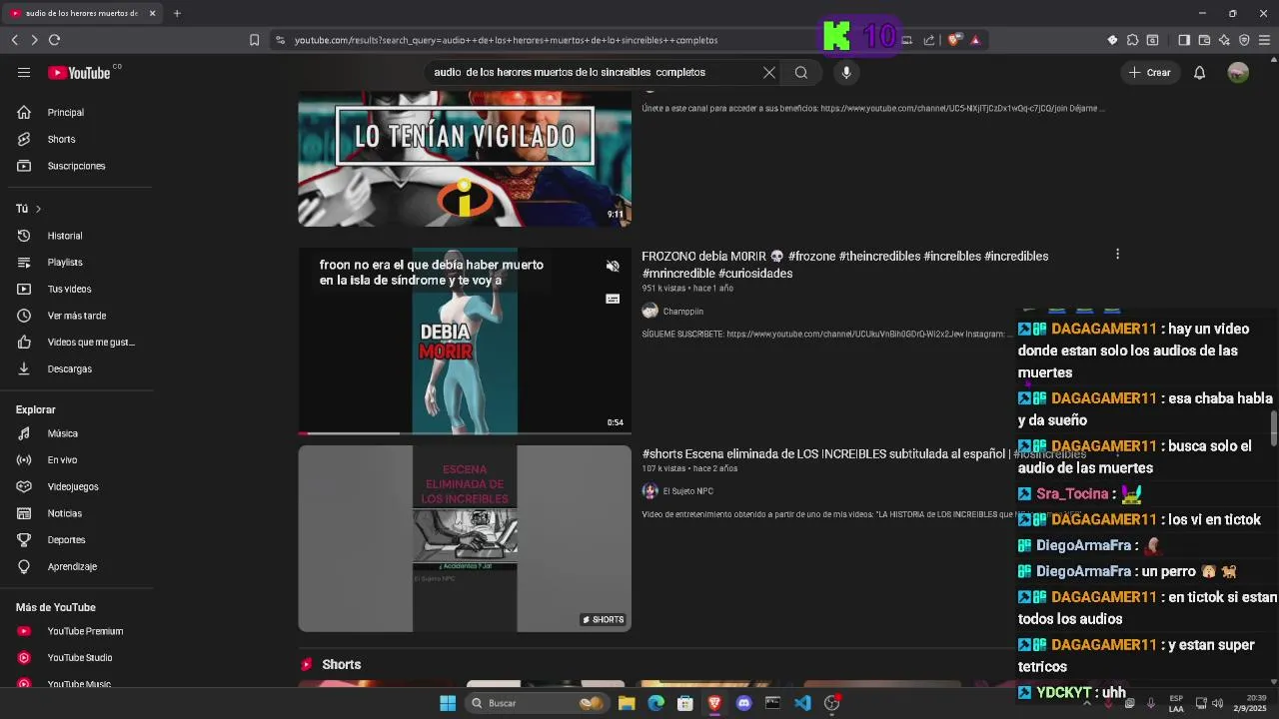This screenshot has width=1279, height=719.
Task: Focus the YouTube search box
Action: (590, 72)
